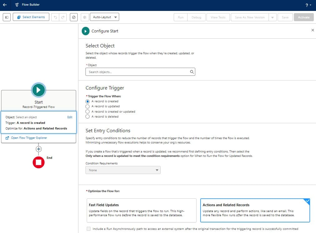Click 'Trigger: A record is created' text
Viewport: 316px width, 233px height.
tap(25, 123)
